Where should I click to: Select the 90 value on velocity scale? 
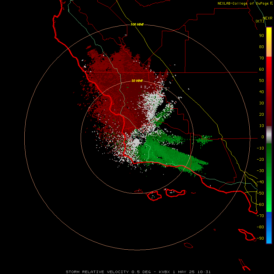tap(262, 36)
